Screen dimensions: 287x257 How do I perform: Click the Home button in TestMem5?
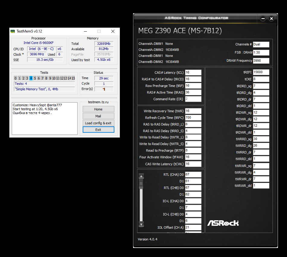(x=98, y=109)
